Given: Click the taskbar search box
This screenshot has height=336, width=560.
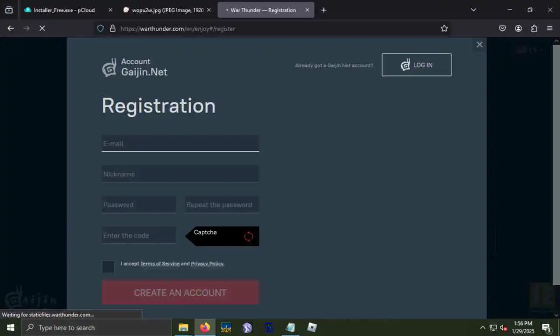Looking at the screenshot, I should 96,328.
